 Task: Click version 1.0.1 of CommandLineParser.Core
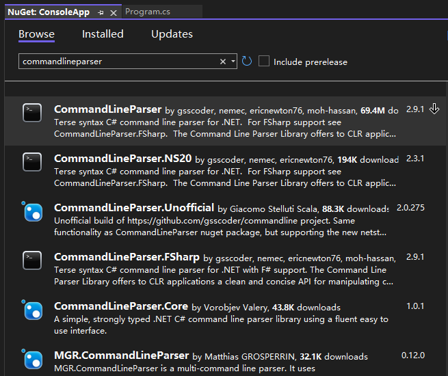click(415, 306)
